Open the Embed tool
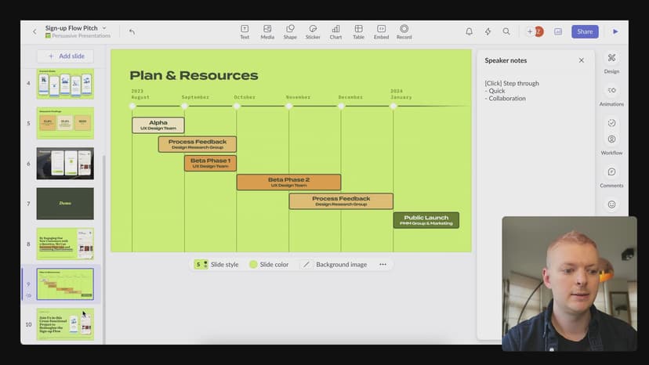This screenshot has width=649, height=365. [x=381, y=31]
